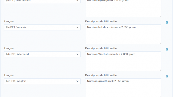173x97 pixels.
Task: Click the 'Langue' label above Français dropdown
Action: tap(9, 22)
